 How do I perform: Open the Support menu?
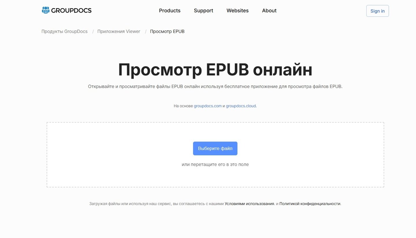[203, 11]
